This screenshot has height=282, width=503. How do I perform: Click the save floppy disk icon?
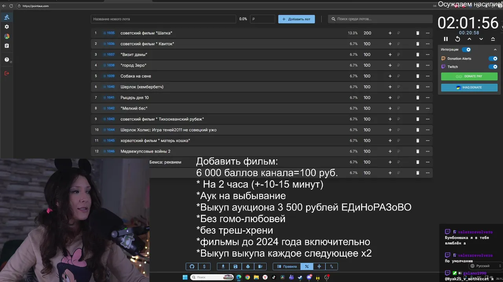pyautogui.click(x=235, y=266)
